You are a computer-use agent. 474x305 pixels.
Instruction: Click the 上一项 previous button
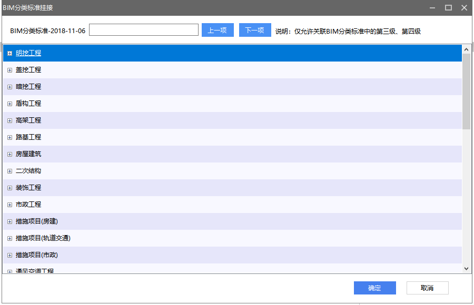[218, 30]
